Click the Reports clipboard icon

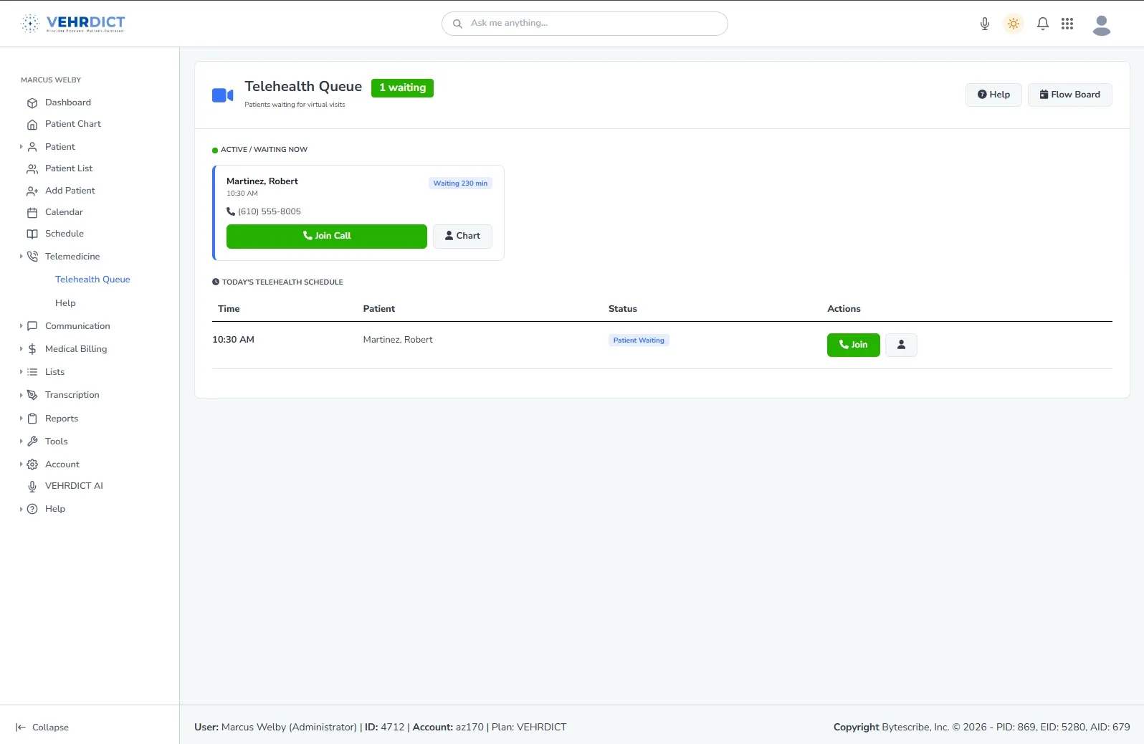(x=32, y=419)
